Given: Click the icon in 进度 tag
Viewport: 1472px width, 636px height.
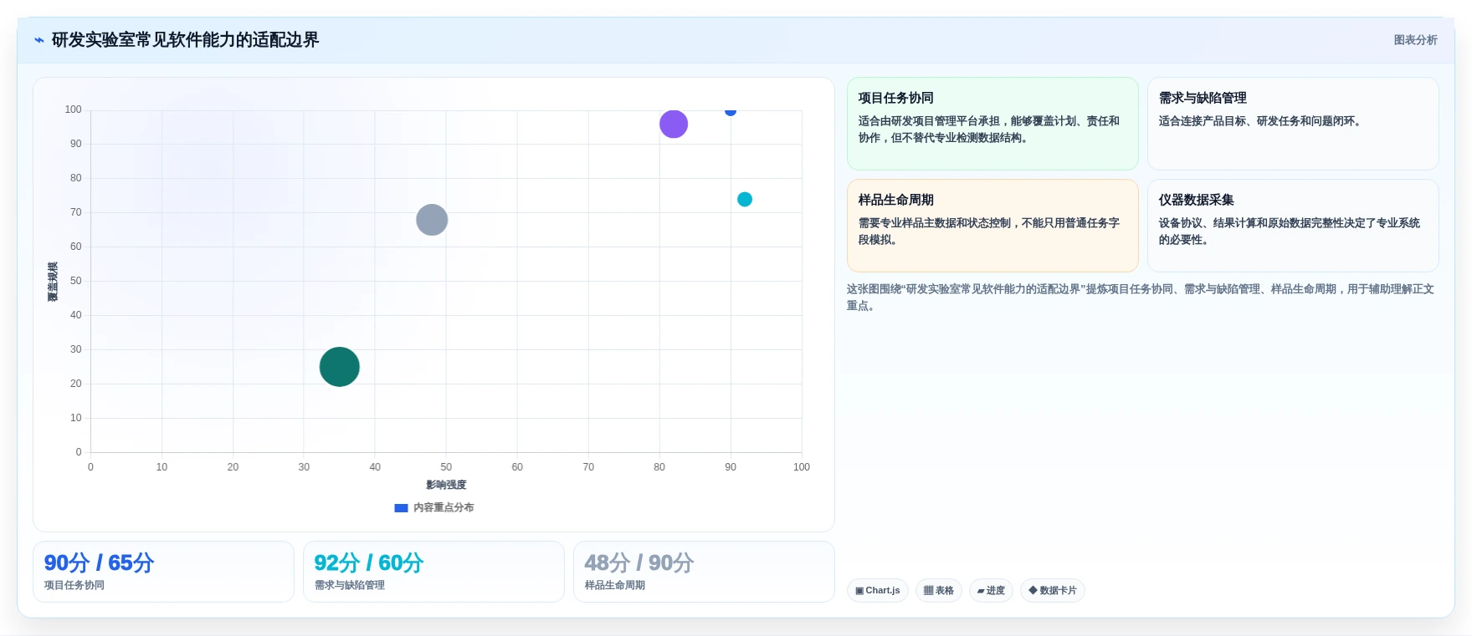Looking at the screenshot, I should [x=981, y=591].
